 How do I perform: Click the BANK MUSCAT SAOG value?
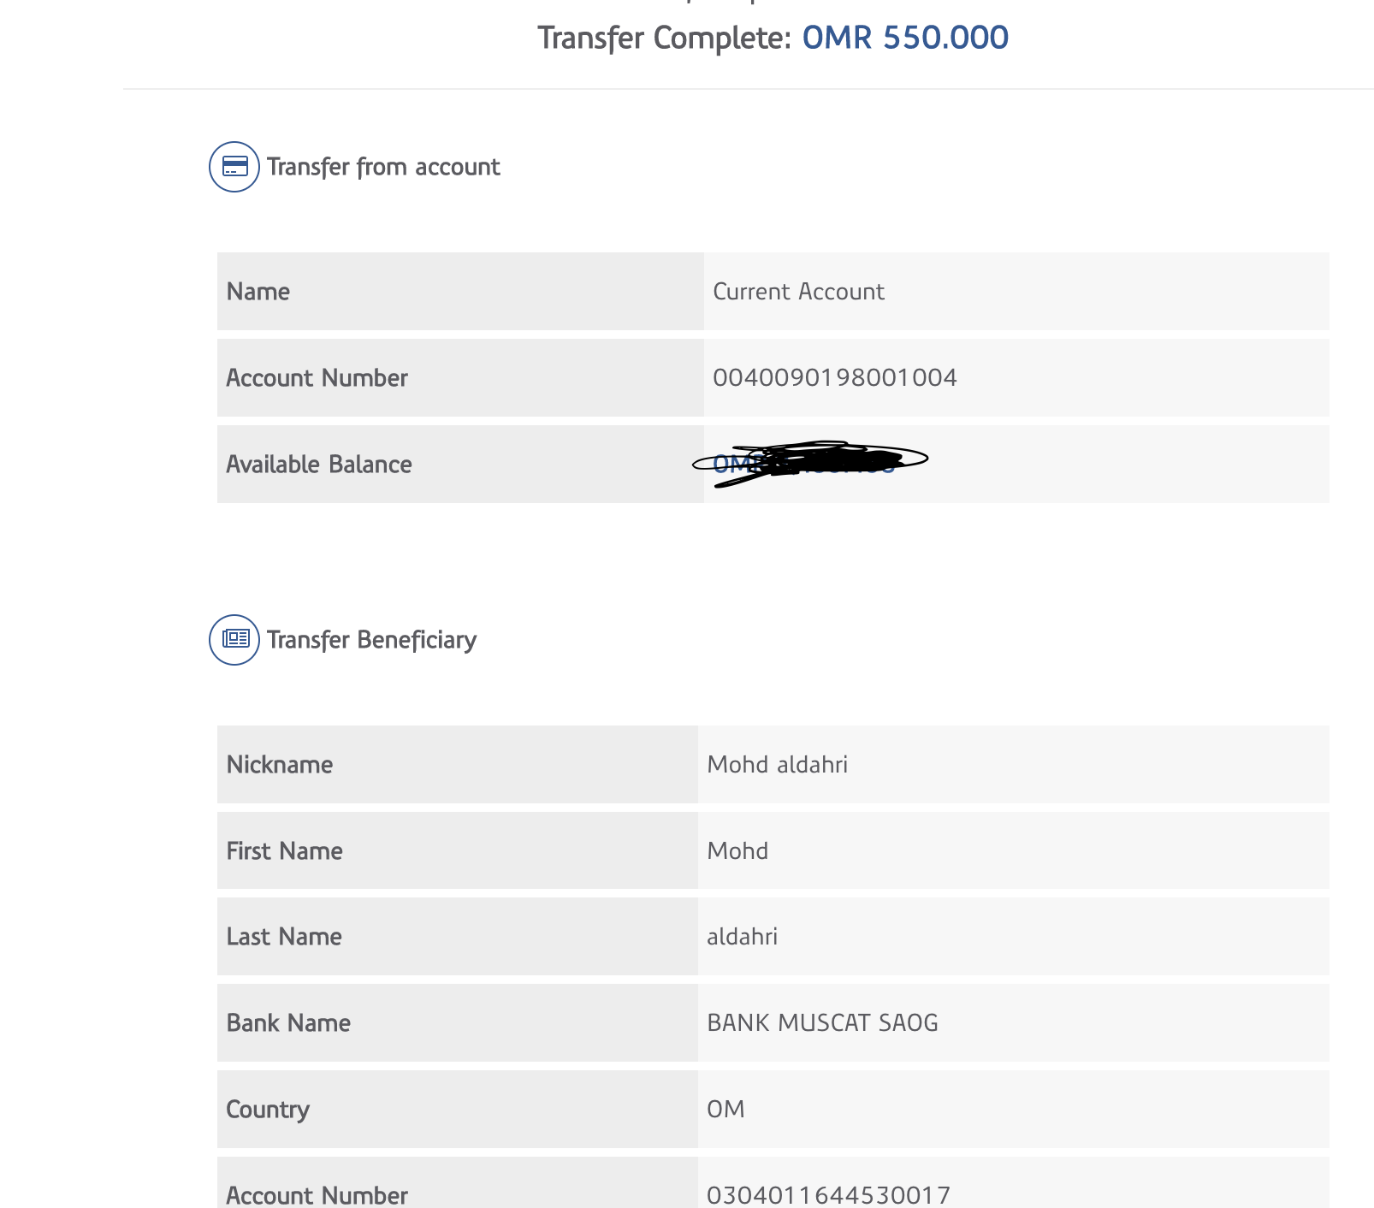click(822, 1022)
